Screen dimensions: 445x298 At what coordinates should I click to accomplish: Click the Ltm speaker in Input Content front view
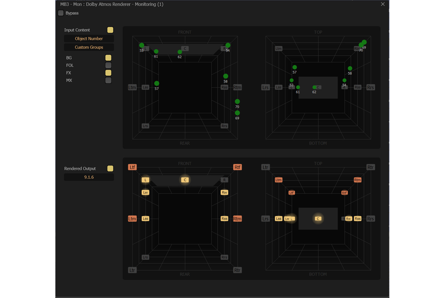pos(132,87)
